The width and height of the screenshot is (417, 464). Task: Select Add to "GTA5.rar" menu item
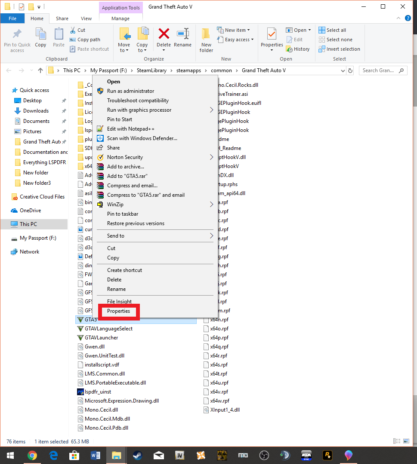coord(156,176)
